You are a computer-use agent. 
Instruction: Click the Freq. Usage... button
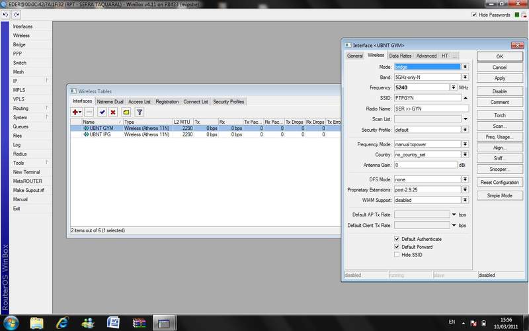(x=500, y=137)
